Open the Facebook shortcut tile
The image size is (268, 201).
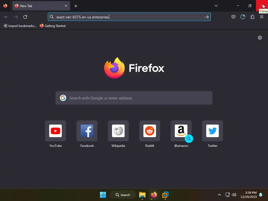point(87,131)
